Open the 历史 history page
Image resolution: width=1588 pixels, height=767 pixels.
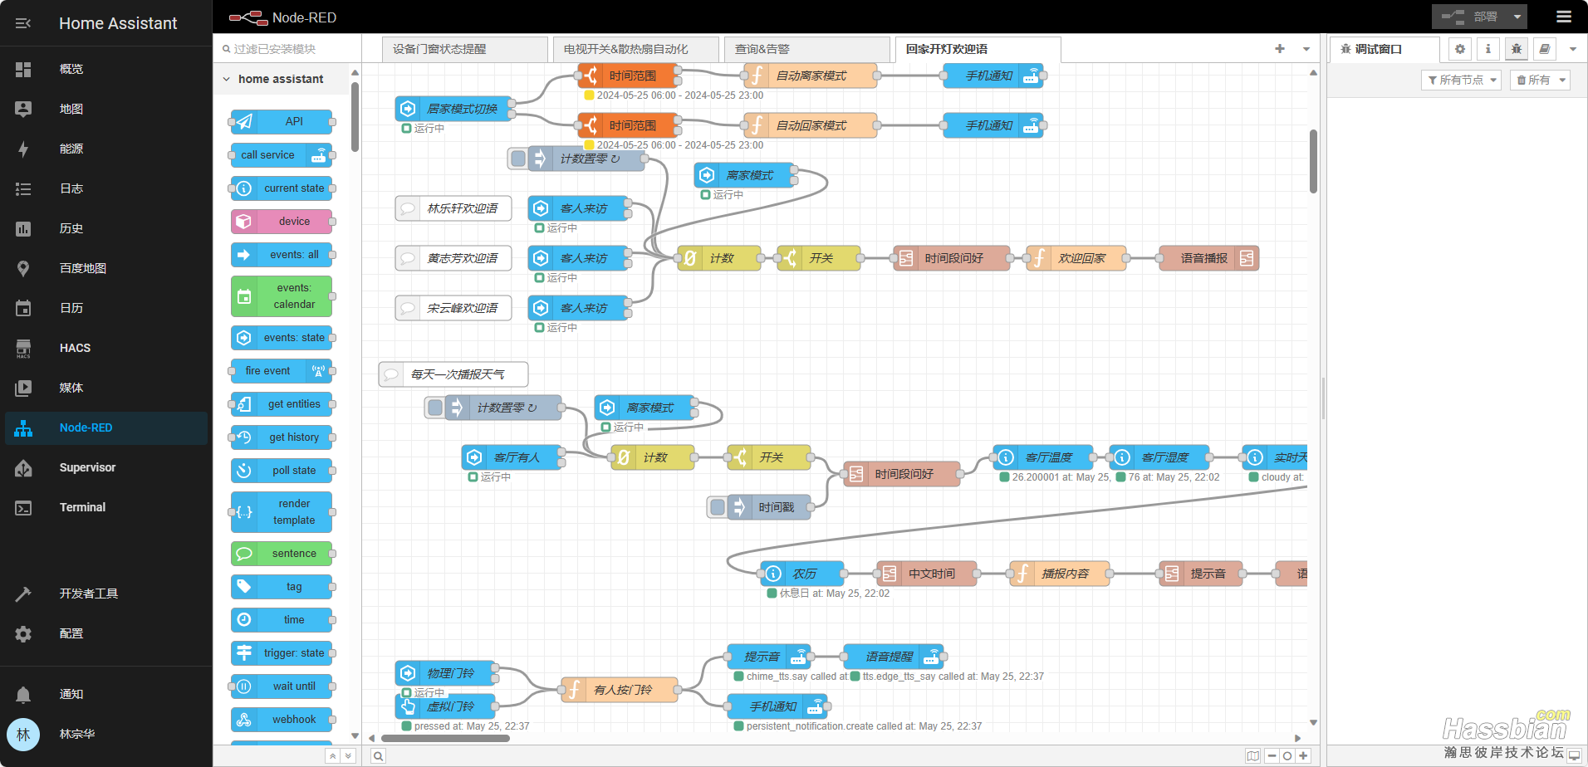pos(106,228)
